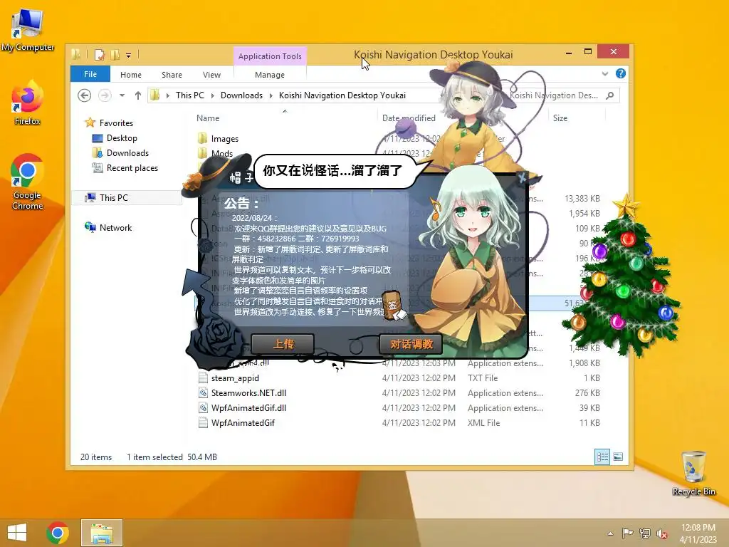Click the black hat icon on dialog

pyautogui.click(x=216, y=177)
